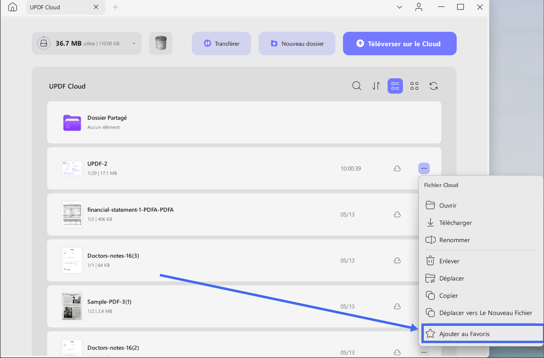
Task: Switch to list view mode
Action: (x=395, y=86)
